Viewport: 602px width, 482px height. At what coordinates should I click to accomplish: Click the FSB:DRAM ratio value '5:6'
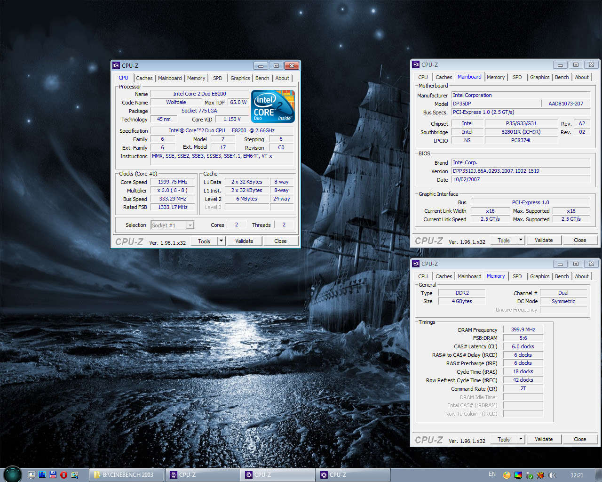[x=523, y=338]
